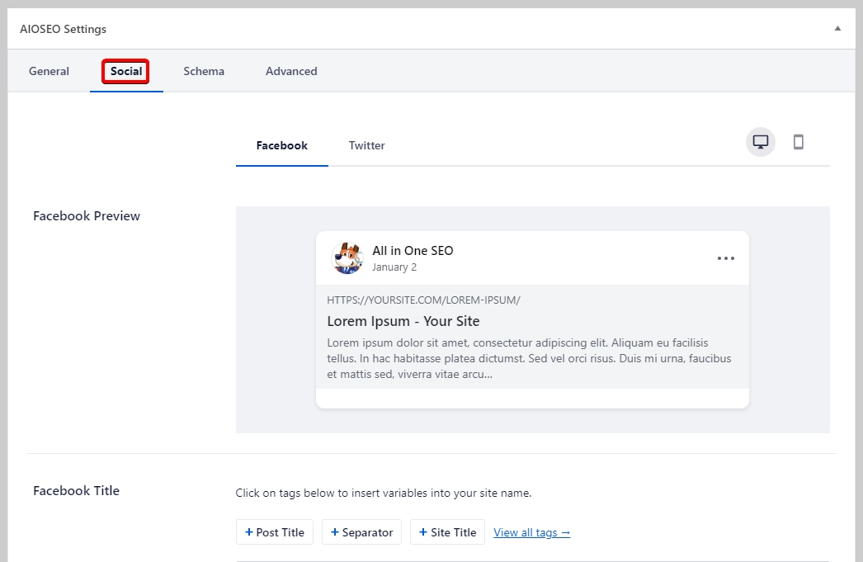This screenshot has height=562, width=863.
Task: Select the Facebook sub-tab
Action: pos(282,145)
